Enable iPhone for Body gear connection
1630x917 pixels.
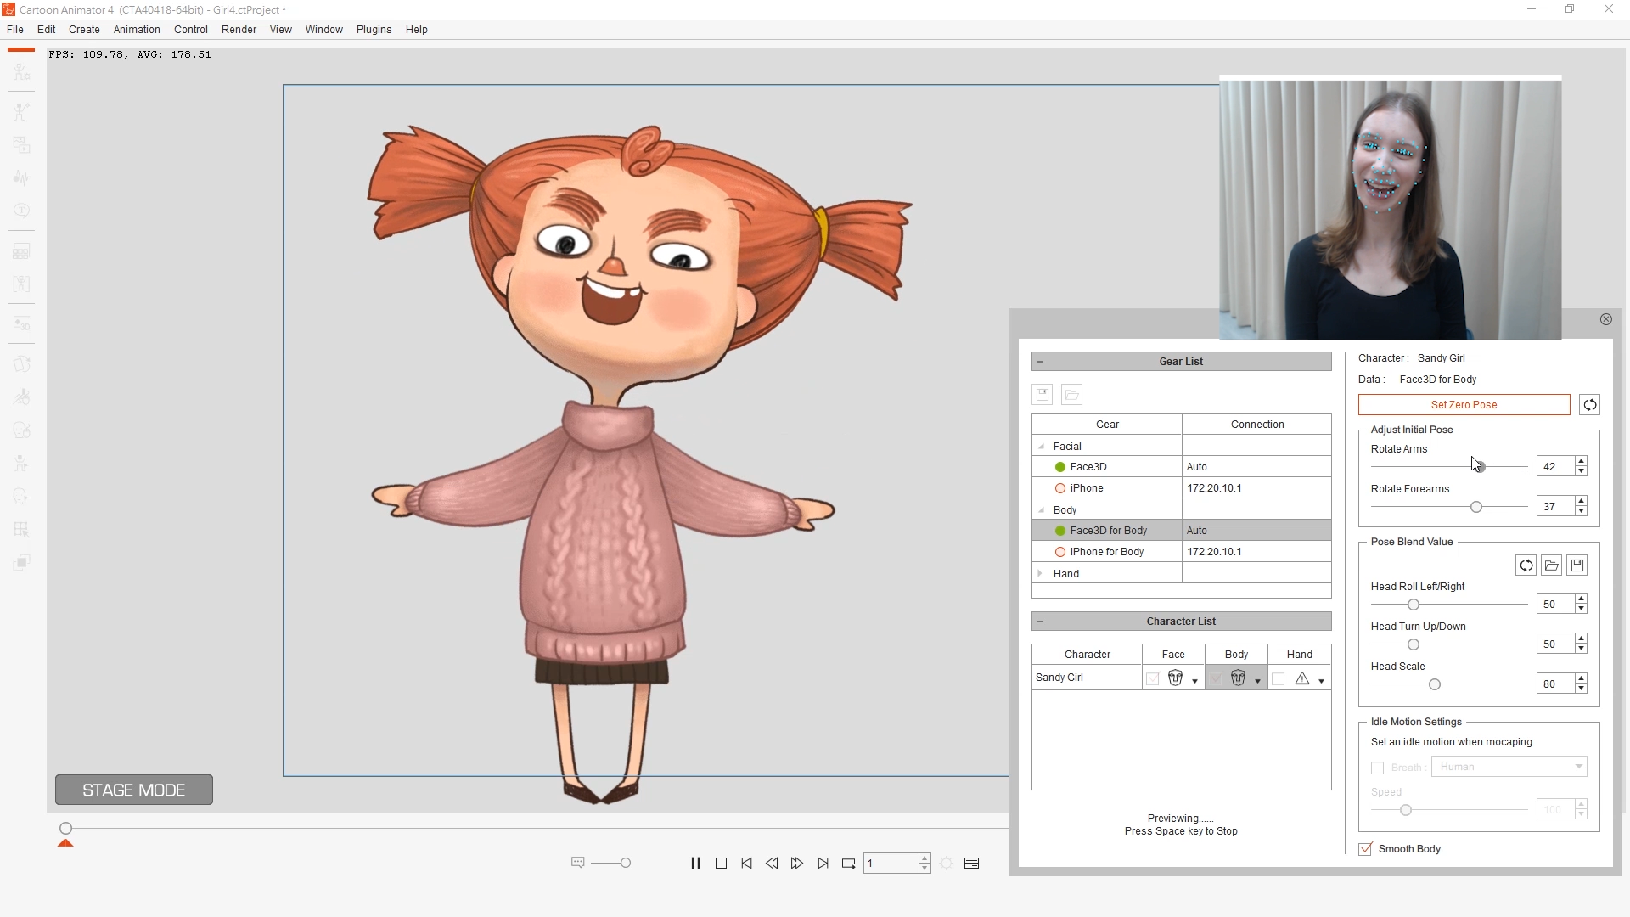point(1060,552)
